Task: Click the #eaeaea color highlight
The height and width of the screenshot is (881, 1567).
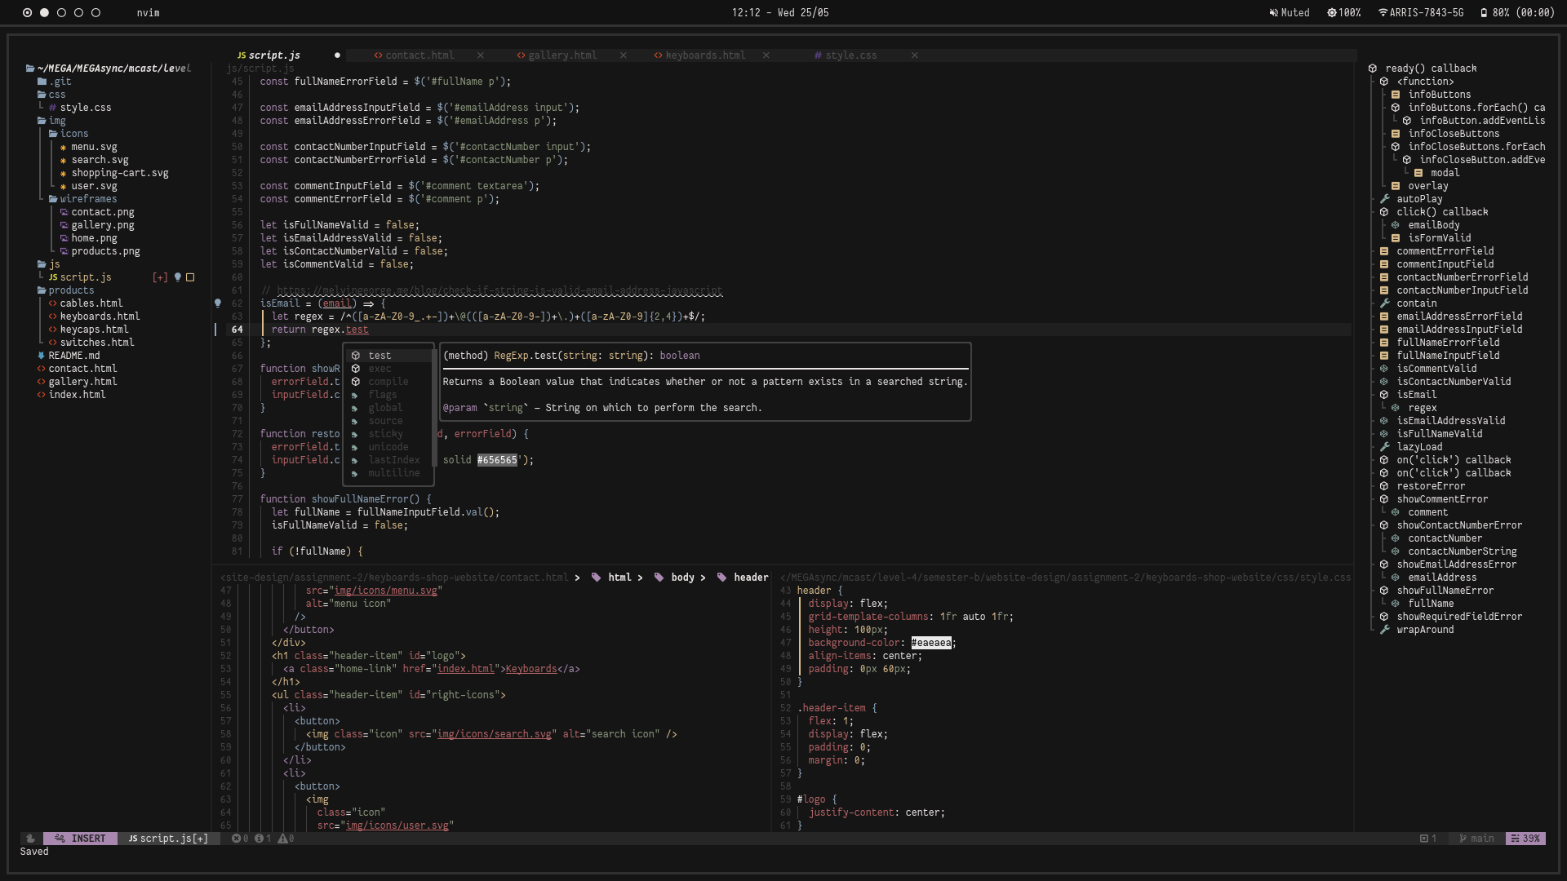Action: click(931, 643)
